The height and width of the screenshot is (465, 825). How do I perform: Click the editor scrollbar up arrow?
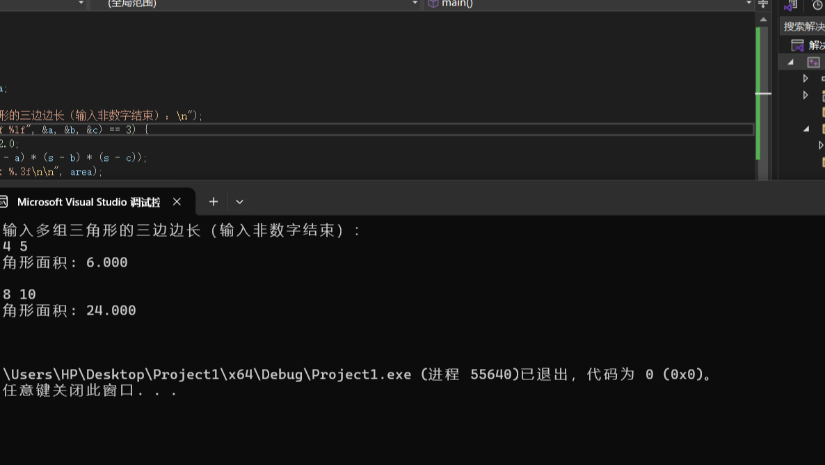tap(763, 19)
